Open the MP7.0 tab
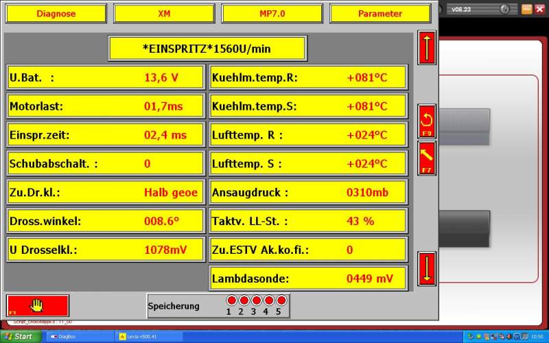This screenshot has width=549, height=343. (x=272, y=14)
